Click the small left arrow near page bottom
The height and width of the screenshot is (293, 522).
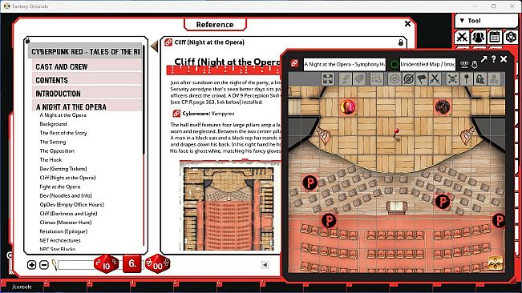[265, 265]
